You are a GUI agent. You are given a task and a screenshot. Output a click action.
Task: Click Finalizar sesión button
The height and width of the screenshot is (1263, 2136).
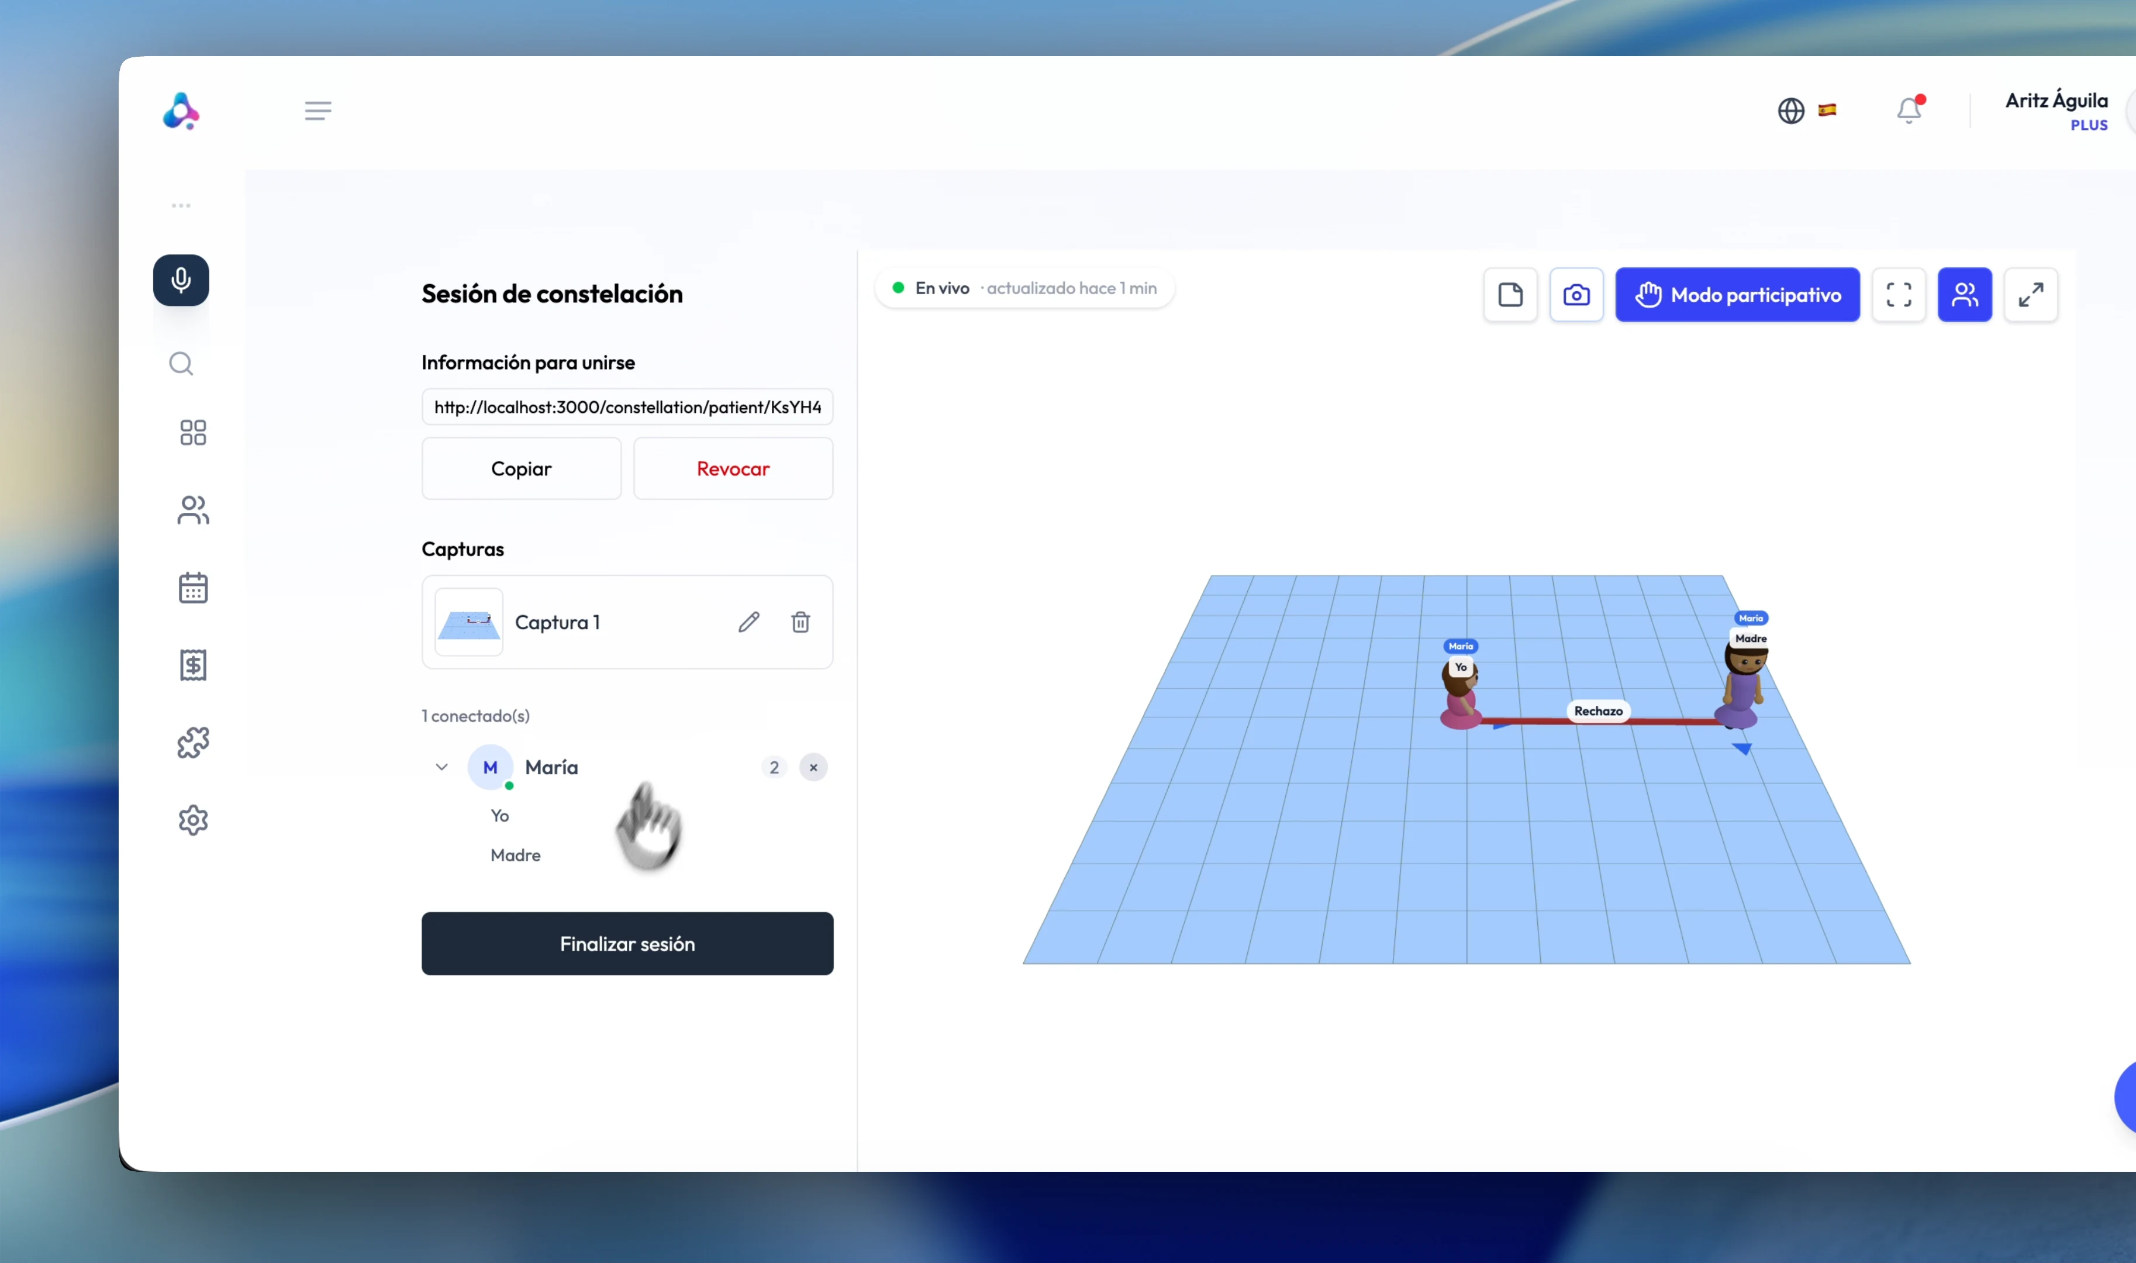pyautogui.click(x=627, y=943)
